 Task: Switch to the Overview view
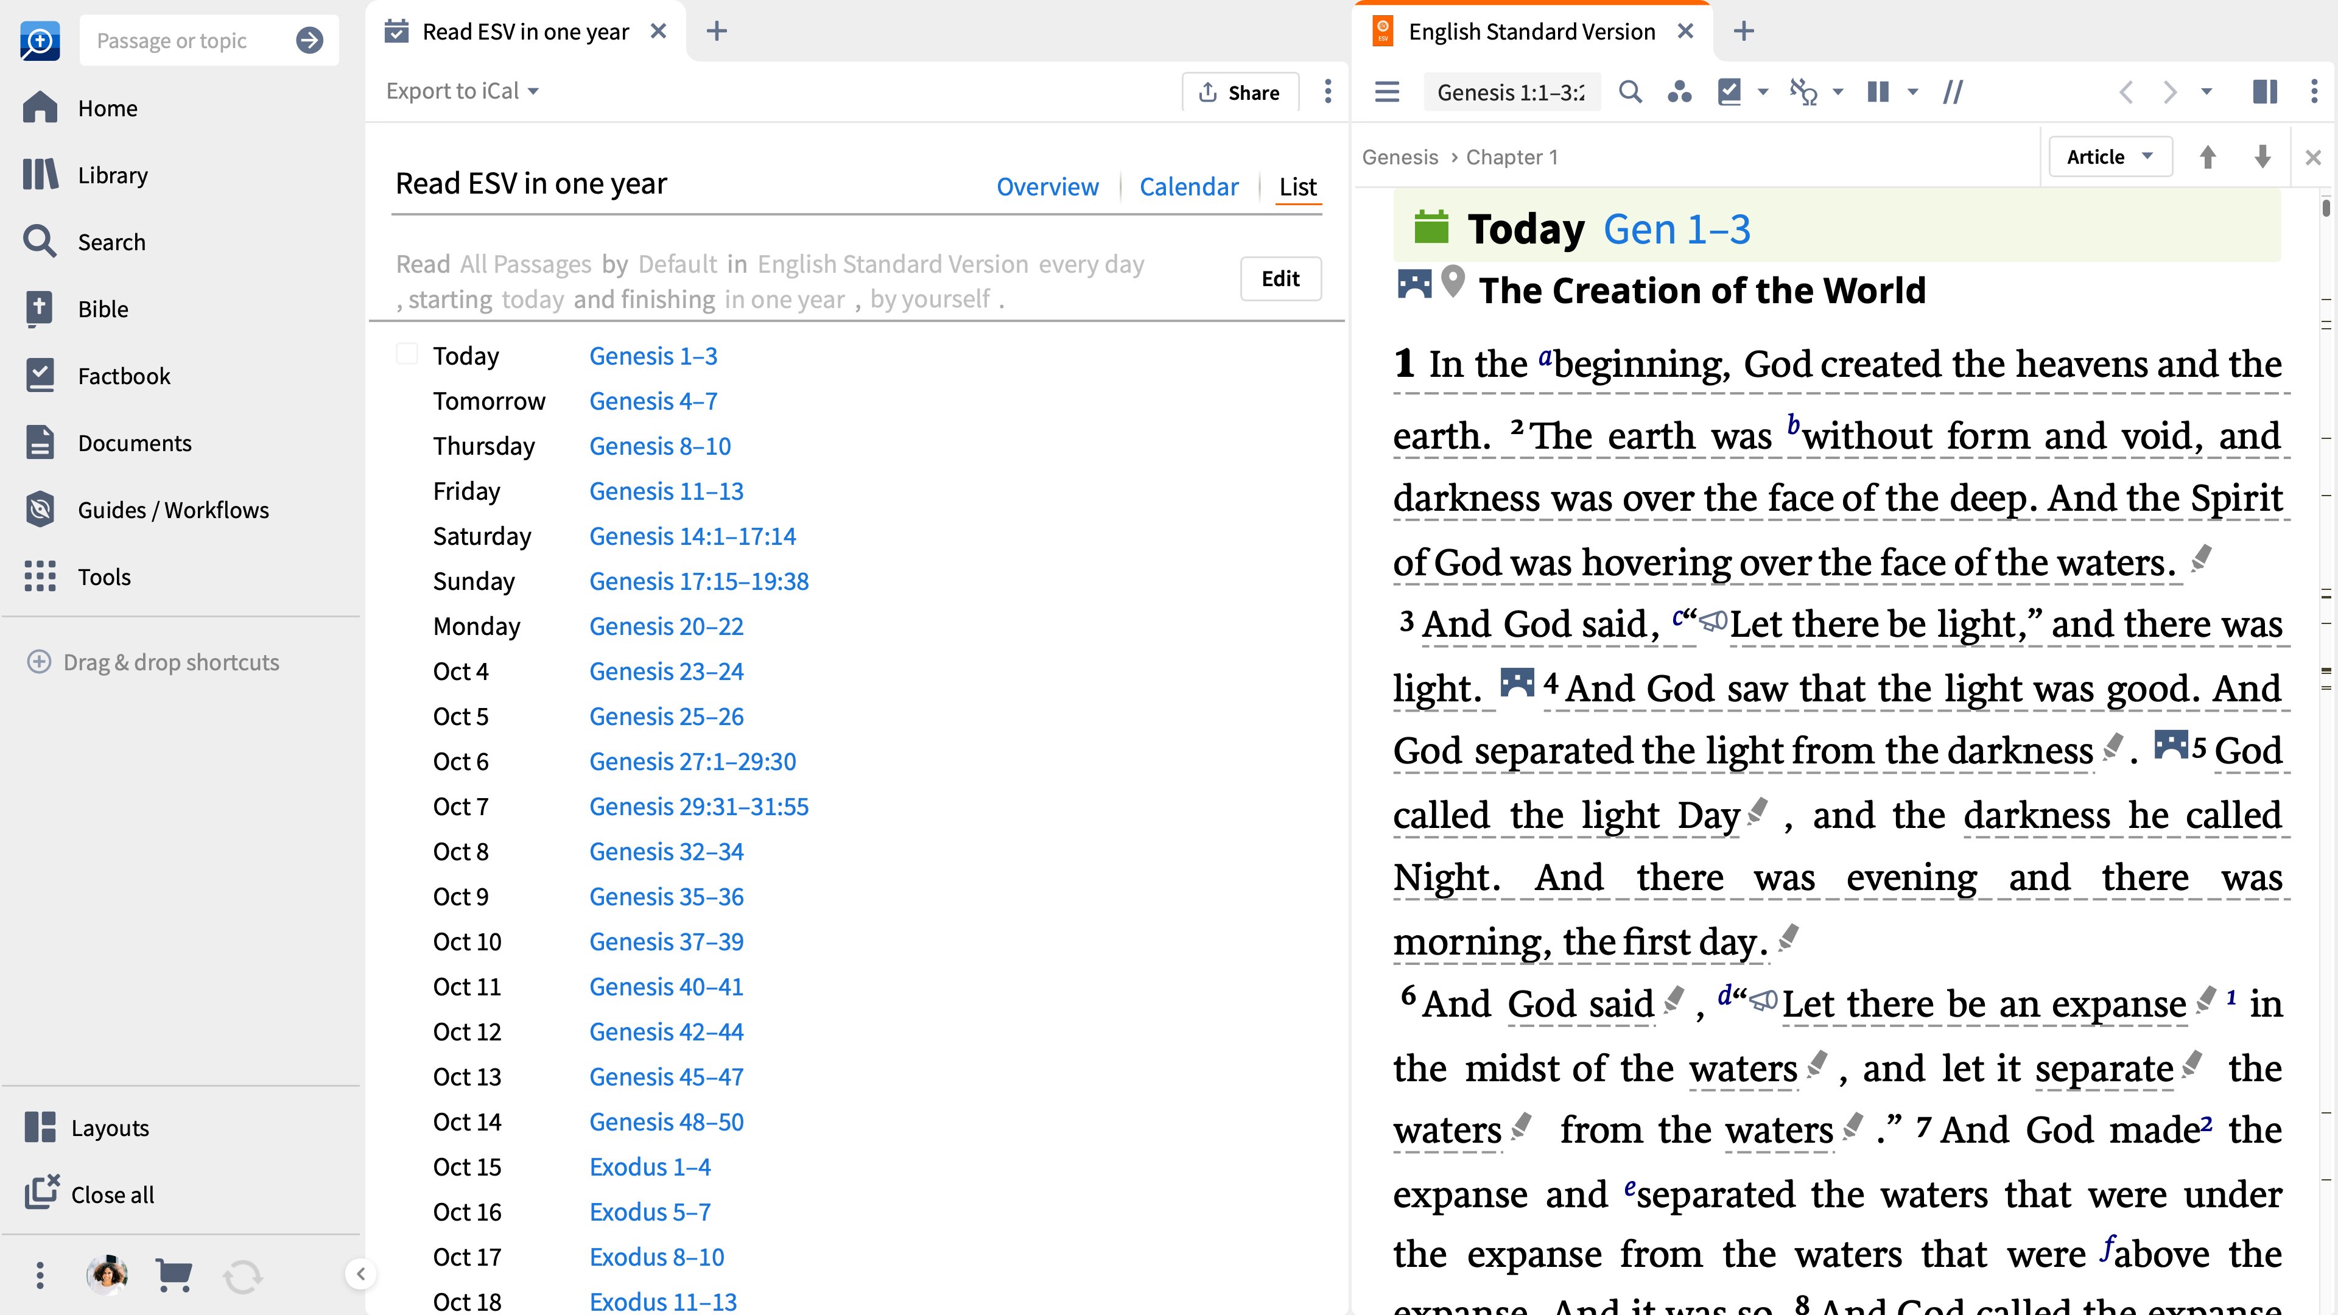coord(1047,186)
